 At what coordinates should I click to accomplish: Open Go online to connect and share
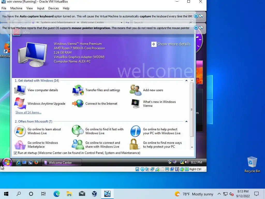pos(96,145)
